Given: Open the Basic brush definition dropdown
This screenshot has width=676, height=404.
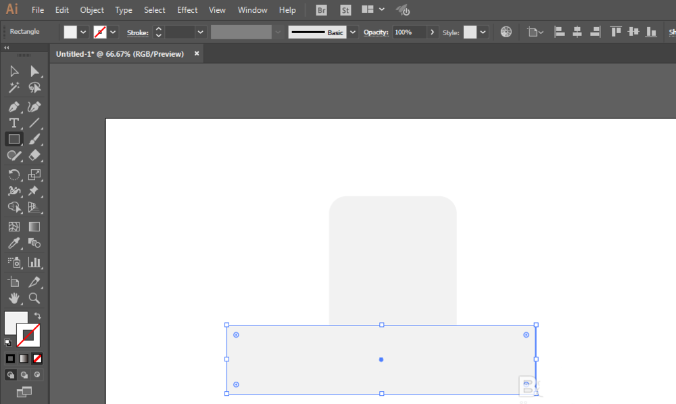Looking at the screenshot, I should click(x=353, y=32).
